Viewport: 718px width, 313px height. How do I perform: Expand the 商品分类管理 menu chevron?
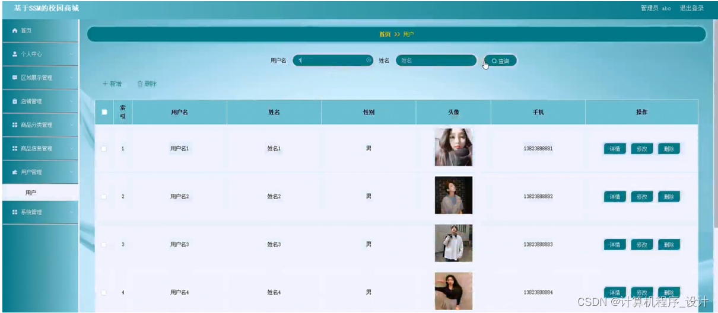click(71, 125)
